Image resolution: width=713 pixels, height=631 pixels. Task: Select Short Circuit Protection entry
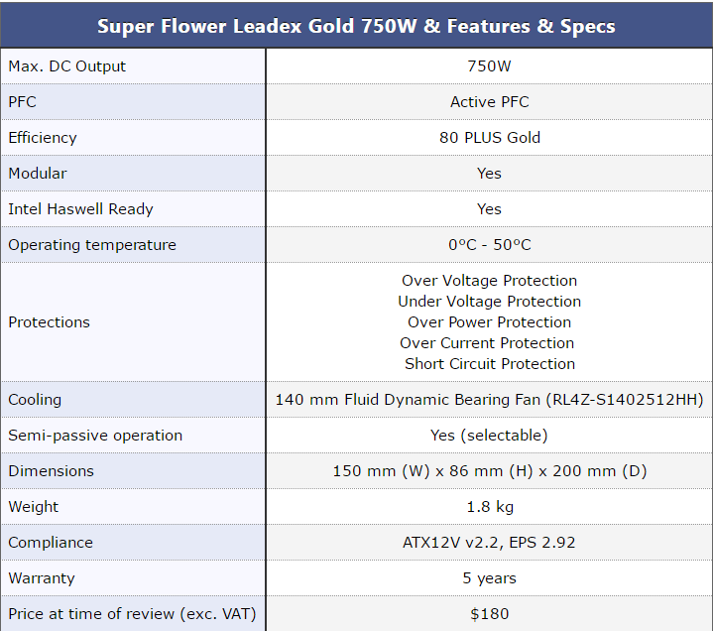pos(489,364)
